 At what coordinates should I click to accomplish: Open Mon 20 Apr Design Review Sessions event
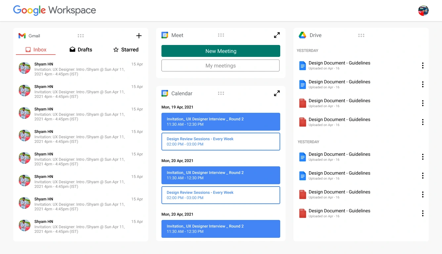click(221, 195)
